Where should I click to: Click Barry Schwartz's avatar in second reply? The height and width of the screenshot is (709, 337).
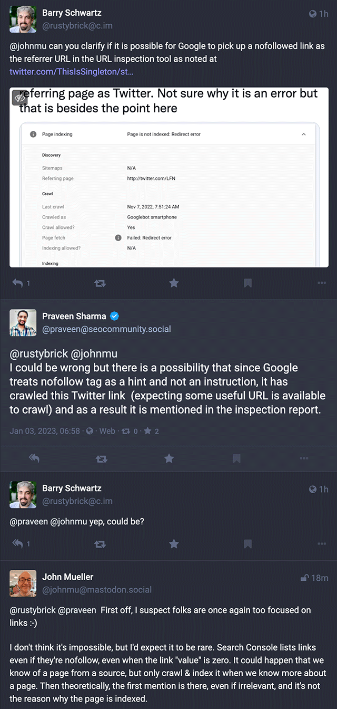23,494
